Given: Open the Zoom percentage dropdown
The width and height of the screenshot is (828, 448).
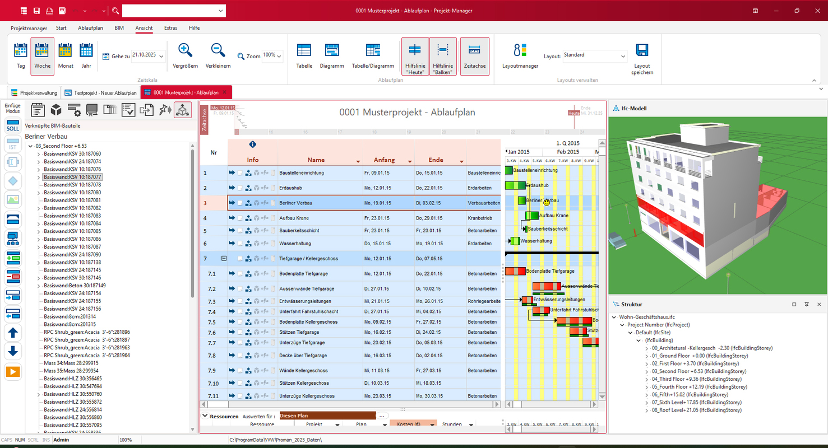Looking at the screenshot, I should tap(280, 55).
